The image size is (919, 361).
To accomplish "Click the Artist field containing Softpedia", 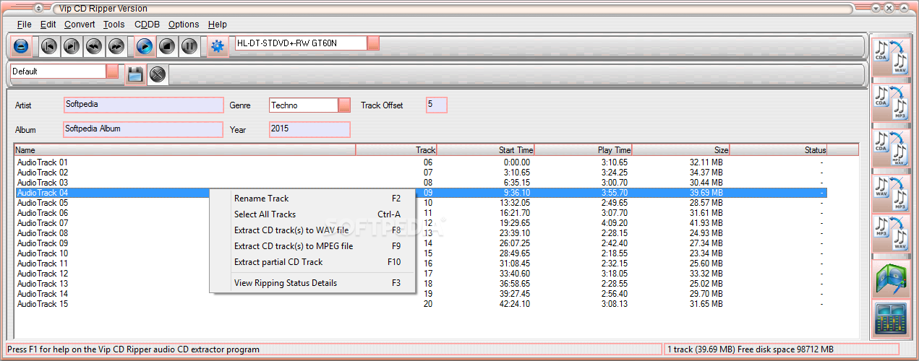I will pyautogui.click(x=144, y=105).
